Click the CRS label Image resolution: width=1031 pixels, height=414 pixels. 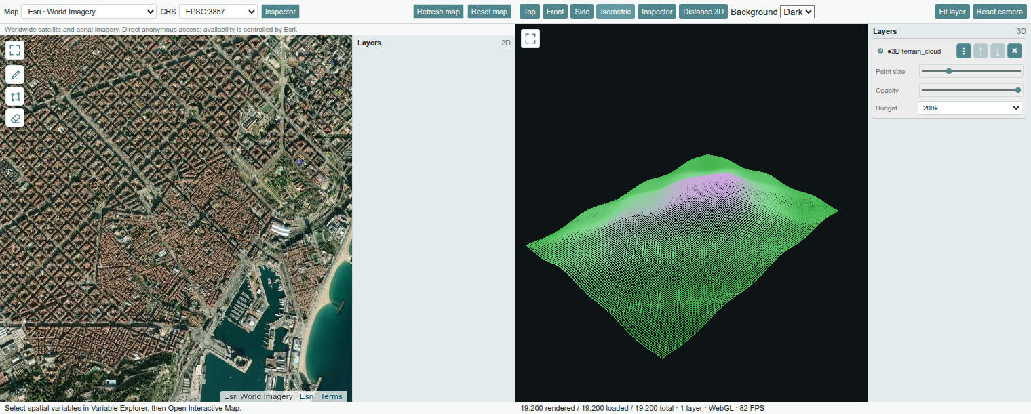(168, 12)
